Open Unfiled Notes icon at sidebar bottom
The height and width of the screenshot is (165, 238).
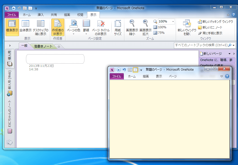10,142
